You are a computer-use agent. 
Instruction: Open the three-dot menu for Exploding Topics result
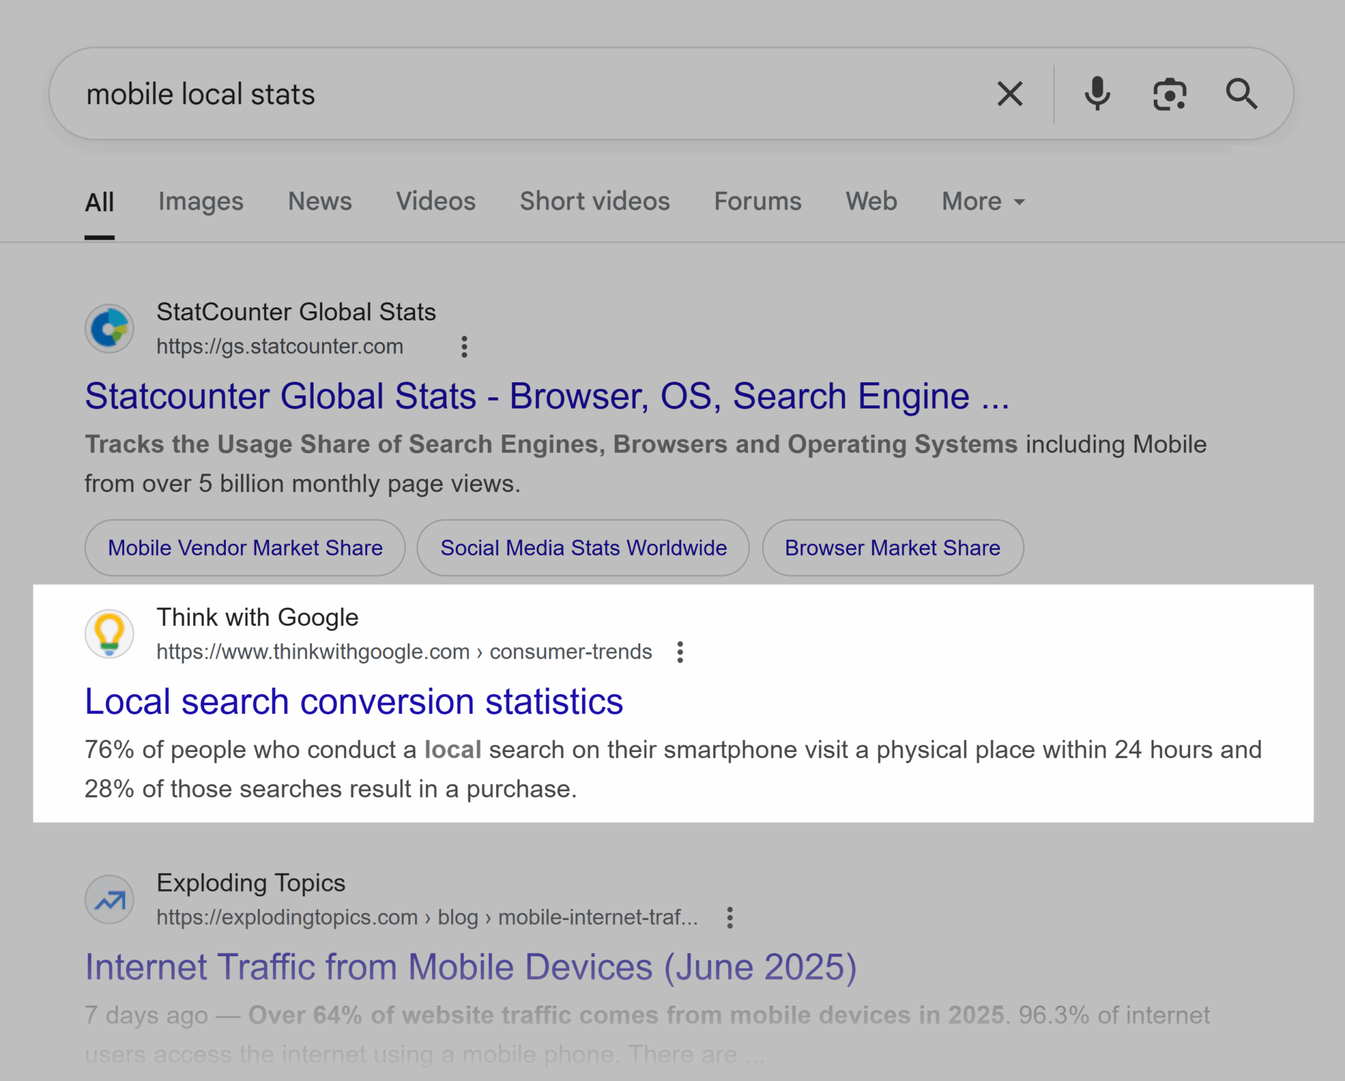tap(730, 917)
